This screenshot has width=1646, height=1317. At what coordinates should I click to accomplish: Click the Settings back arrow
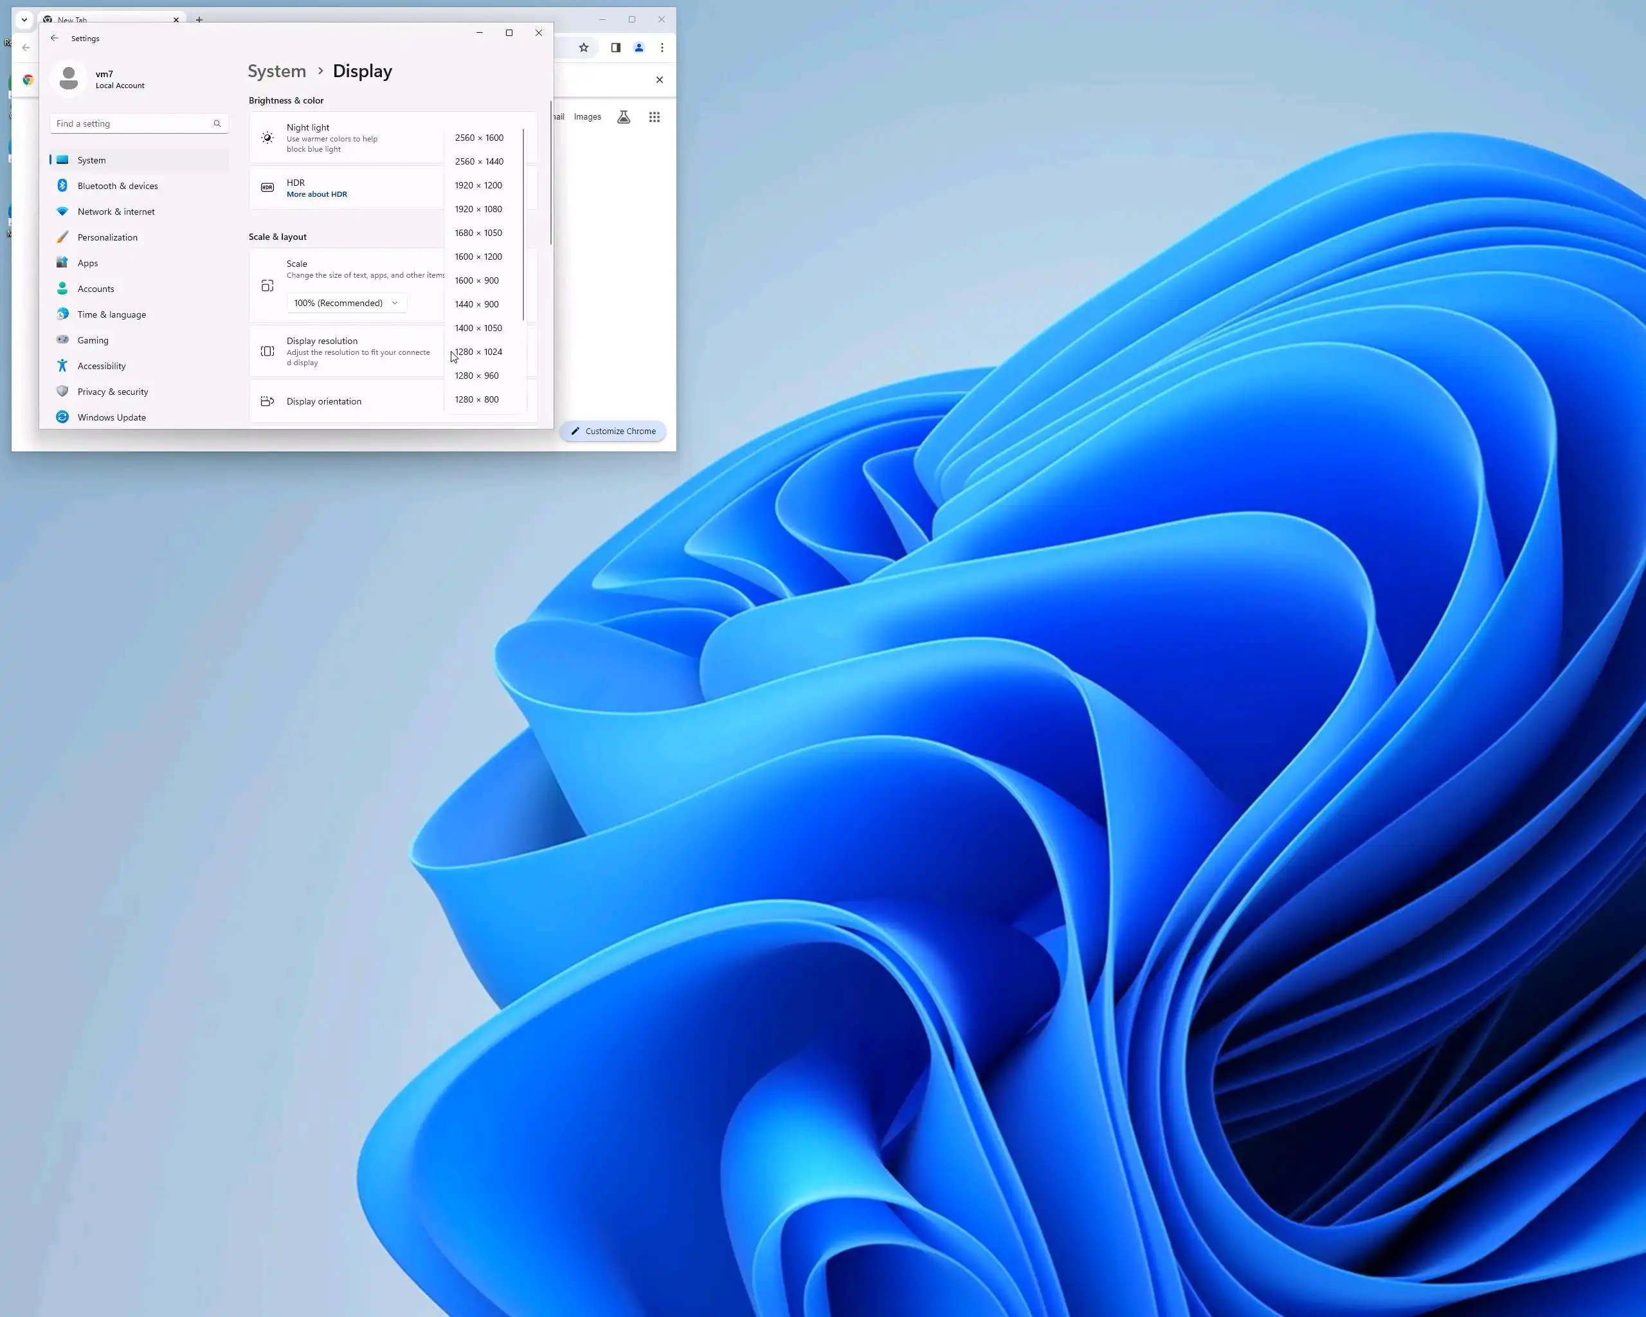54,38
